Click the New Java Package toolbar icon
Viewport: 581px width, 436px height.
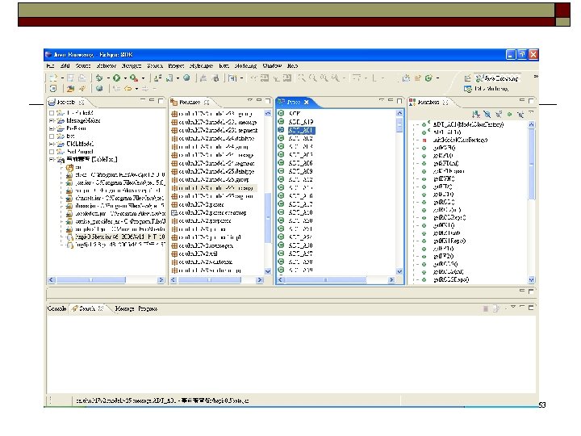coord(158,78)
